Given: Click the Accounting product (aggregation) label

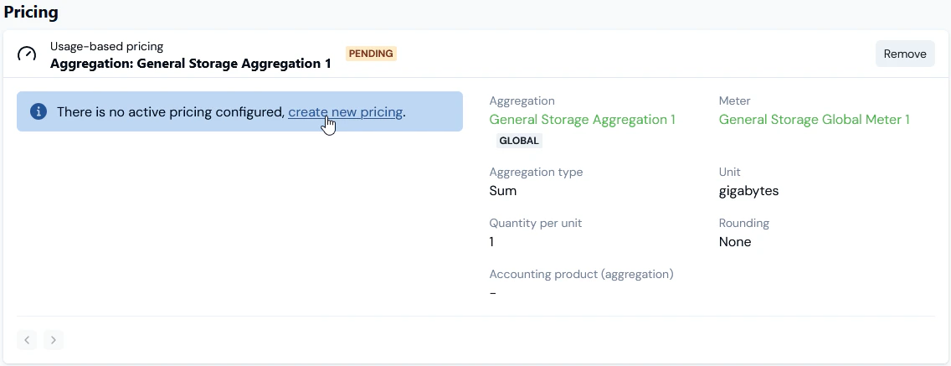Looking at the screenshot, I should coord(581,274).
